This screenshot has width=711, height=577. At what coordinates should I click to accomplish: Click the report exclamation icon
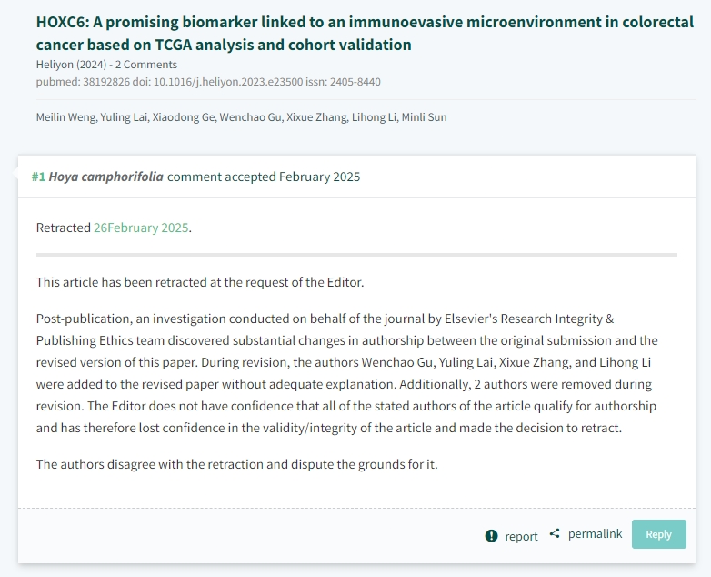tap(491, 536)
